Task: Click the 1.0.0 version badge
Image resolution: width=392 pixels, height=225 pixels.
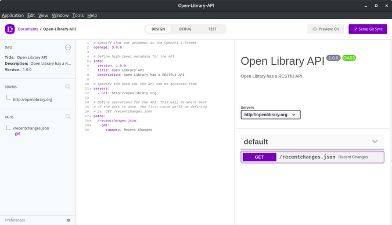Action: tap(333, 58)
